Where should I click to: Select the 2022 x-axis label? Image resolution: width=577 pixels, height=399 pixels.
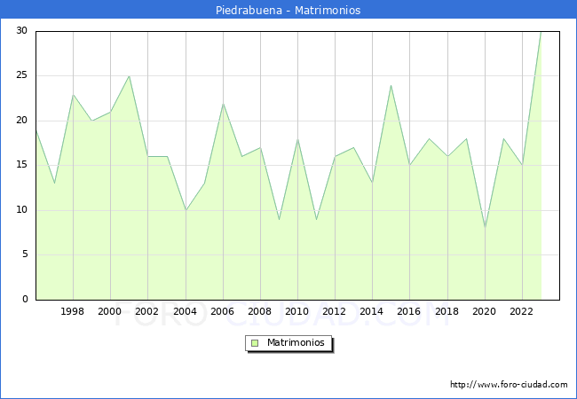[x=522, y=311]
